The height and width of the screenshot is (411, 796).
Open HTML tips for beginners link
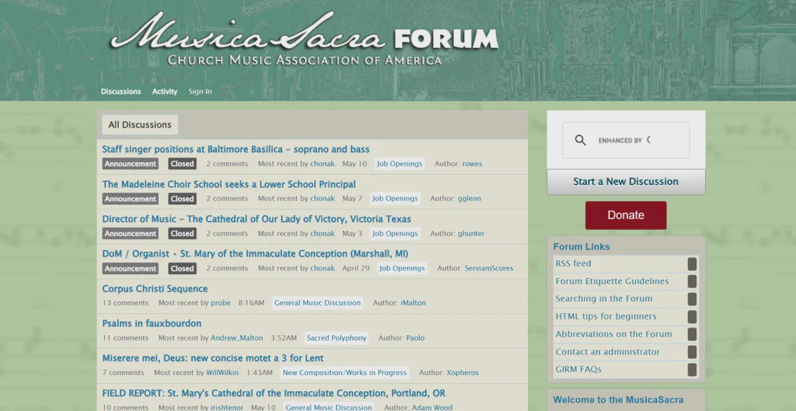coord(606,316)
